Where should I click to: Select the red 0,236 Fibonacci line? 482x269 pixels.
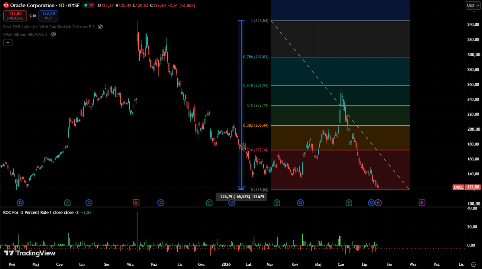pos(340,150)
